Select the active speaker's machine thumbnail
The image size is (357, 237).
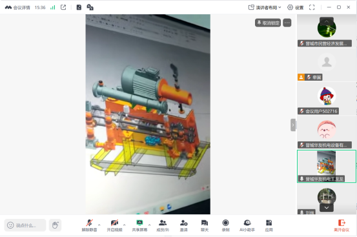[326, 166]
